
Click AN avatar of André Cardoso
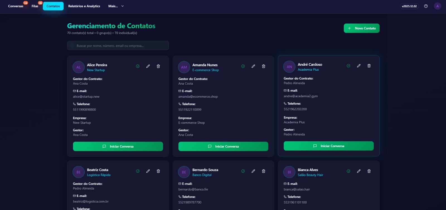289,66
